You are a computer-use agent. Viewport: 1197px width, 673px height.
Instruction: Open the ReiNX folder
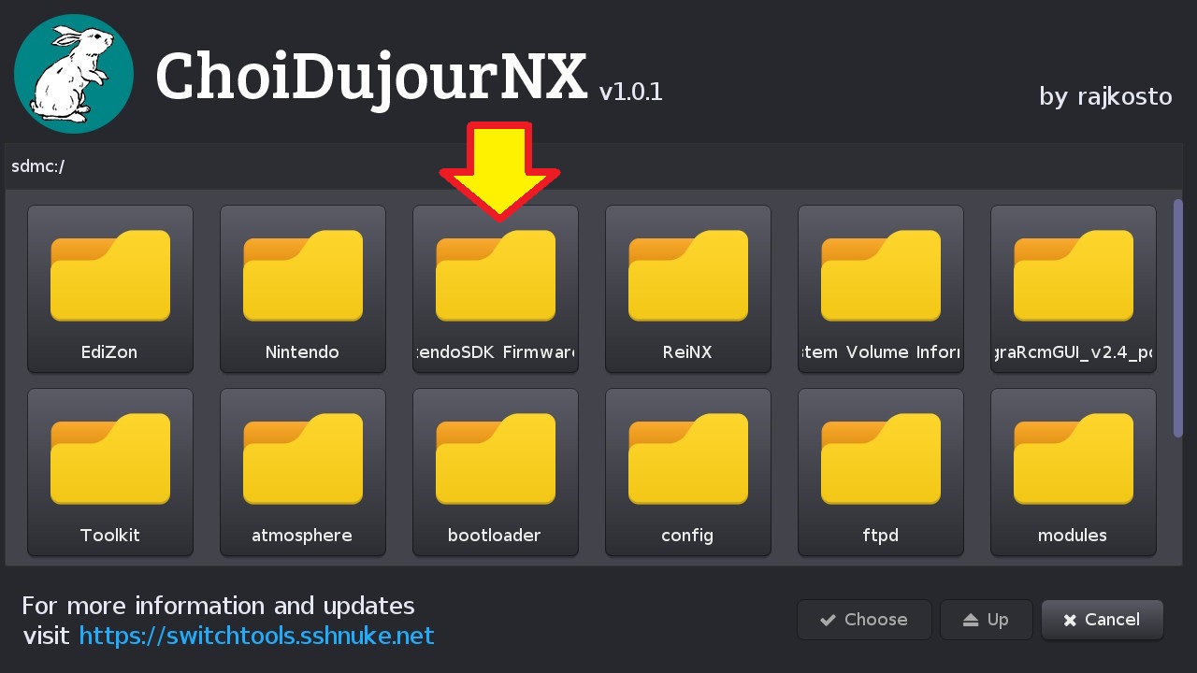click(688, 289)
